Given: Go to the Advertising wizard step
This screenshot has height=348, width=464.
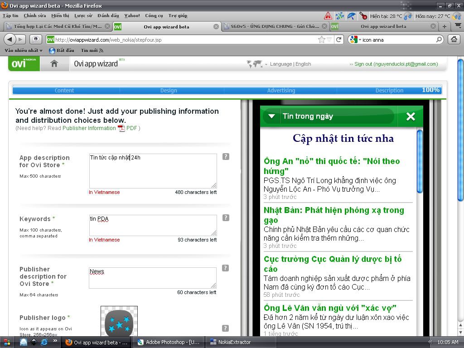Looking at the screenshot, I should [281, 90].
